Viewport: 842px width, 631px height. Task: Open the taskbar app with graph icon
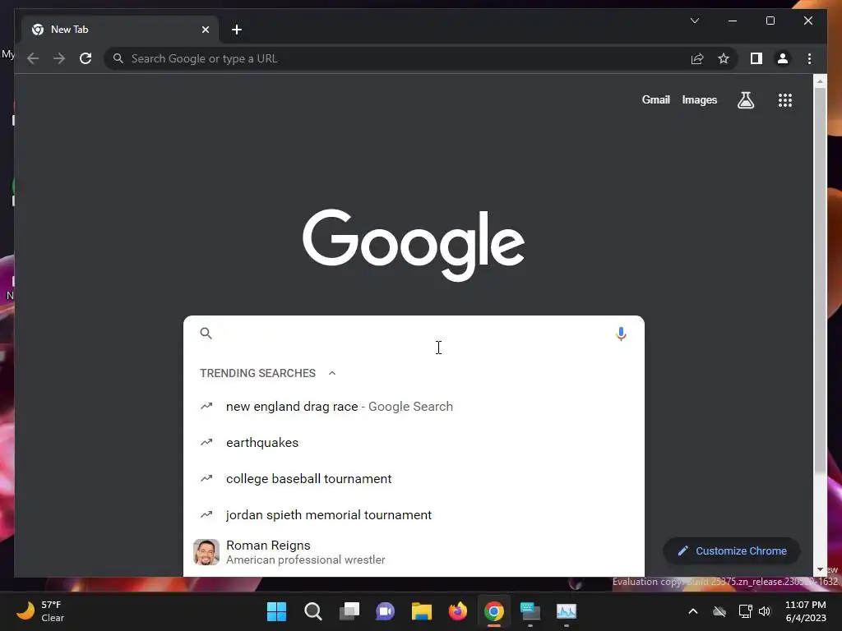point(566,611)
